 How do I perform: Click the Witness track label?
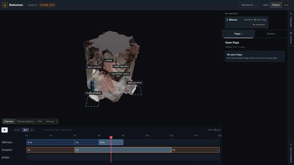coord(7,142)
